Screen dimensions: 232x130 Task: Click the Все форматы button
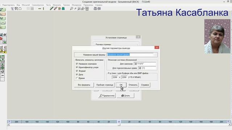[84, 85]
